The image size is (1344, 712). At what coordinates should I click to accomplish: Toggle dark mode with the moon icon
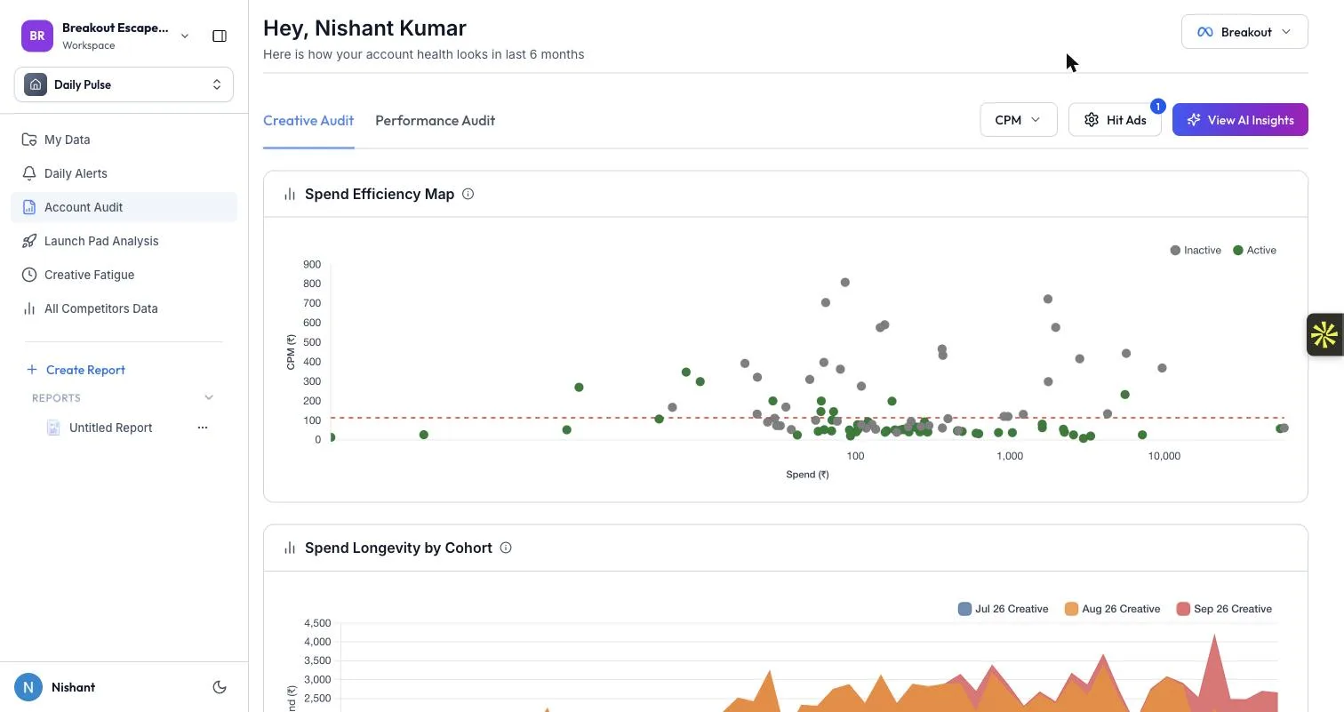click(x=220, y=687)
